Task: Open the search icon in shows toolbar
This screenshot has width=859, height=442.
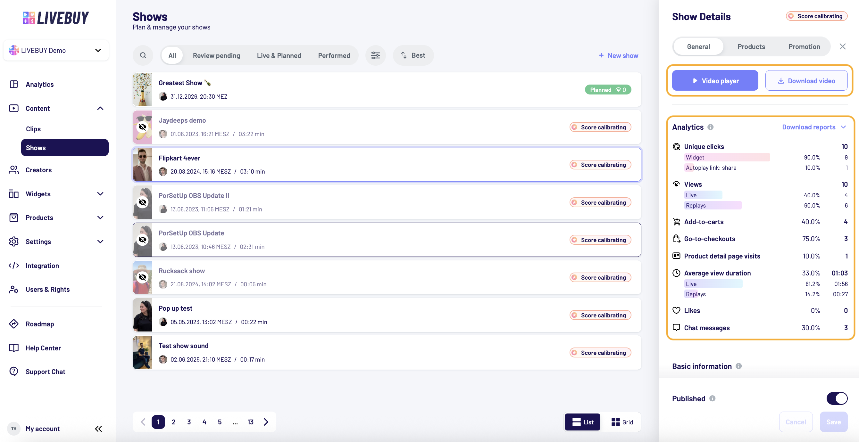Action: 143,55
